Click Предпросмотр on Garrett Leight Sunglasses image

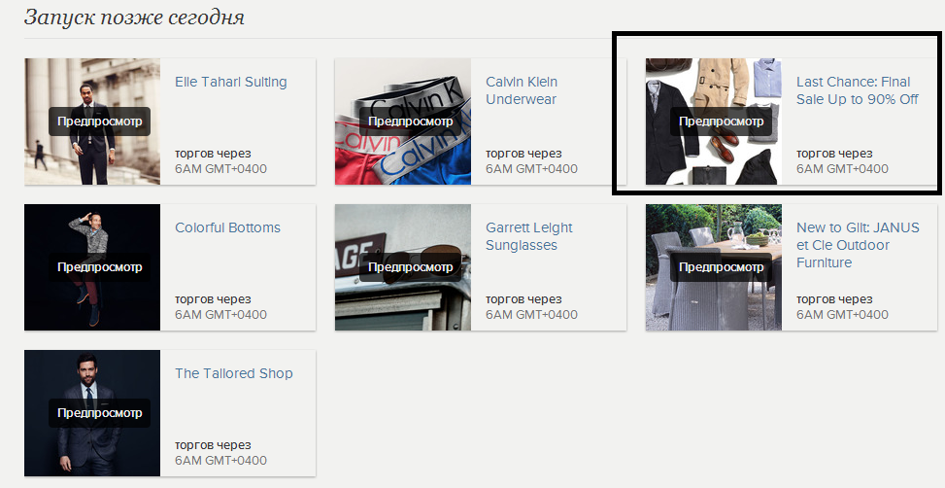(x=410, y=267)
